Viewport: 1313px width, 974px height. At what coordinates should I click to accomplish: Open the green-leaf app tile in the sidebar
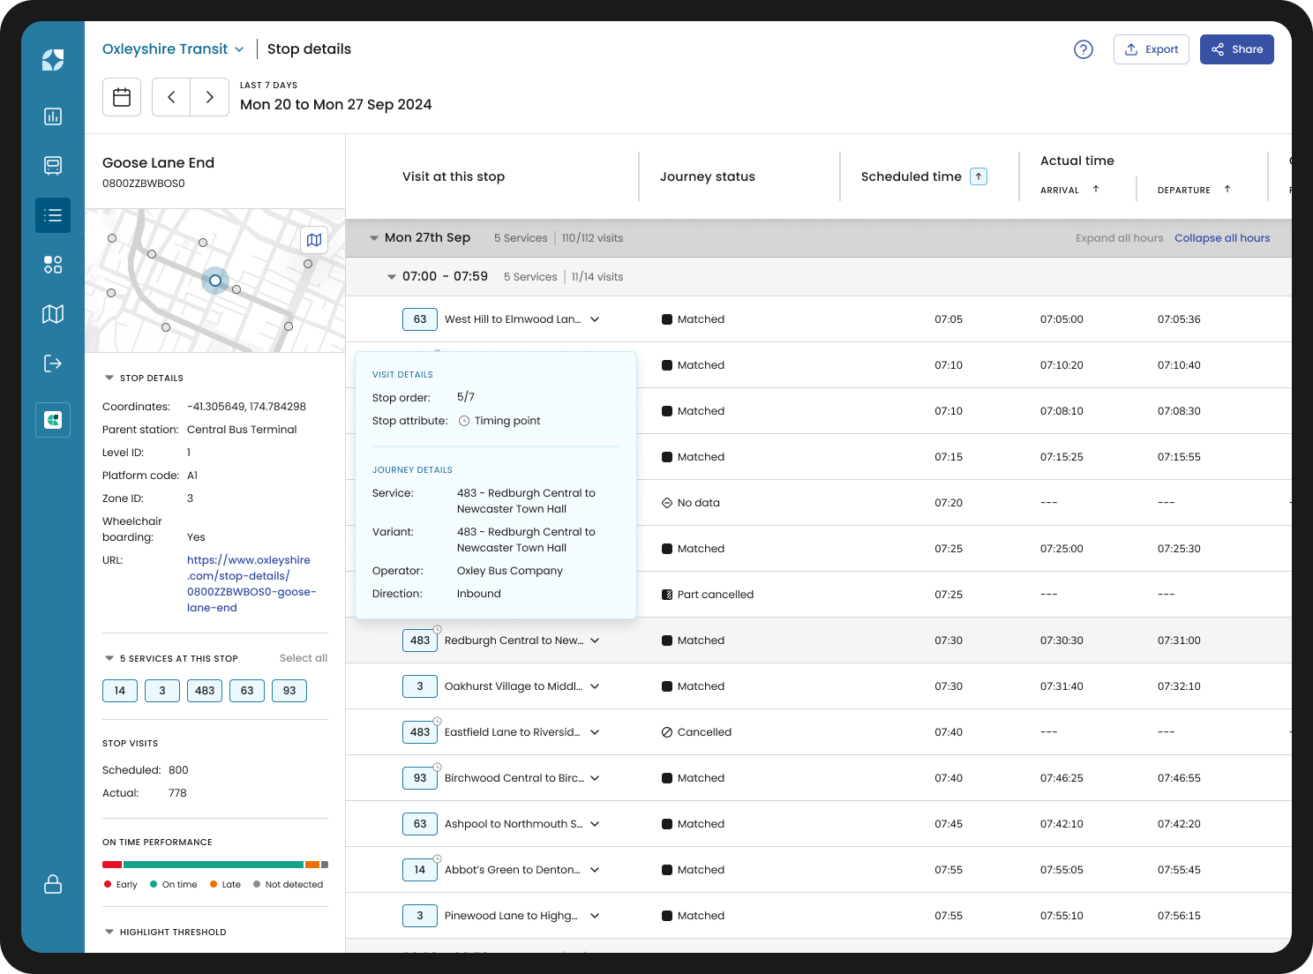click(53, 420)
